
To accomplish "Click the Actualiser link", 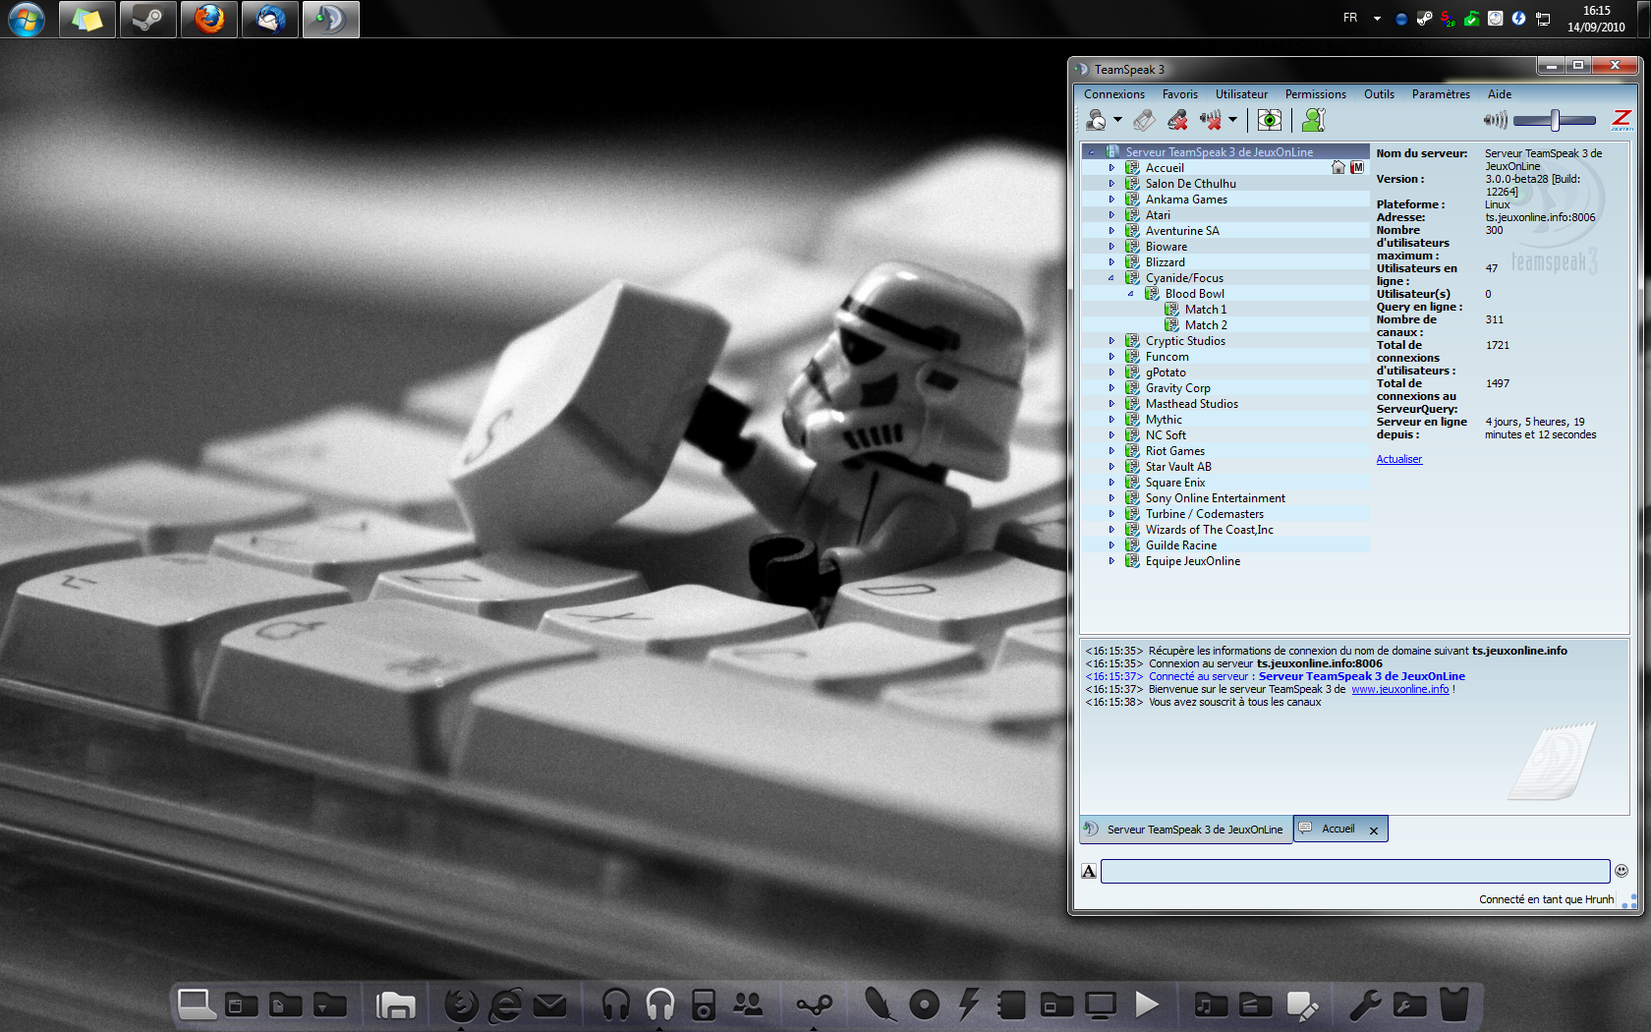I will [x=1399, y=459].
